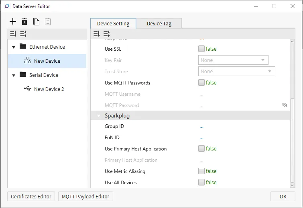This screenshot has height=208, width=303.
Task: Click collapse-all icon in Device Setting panel
Action: point(106,34)
